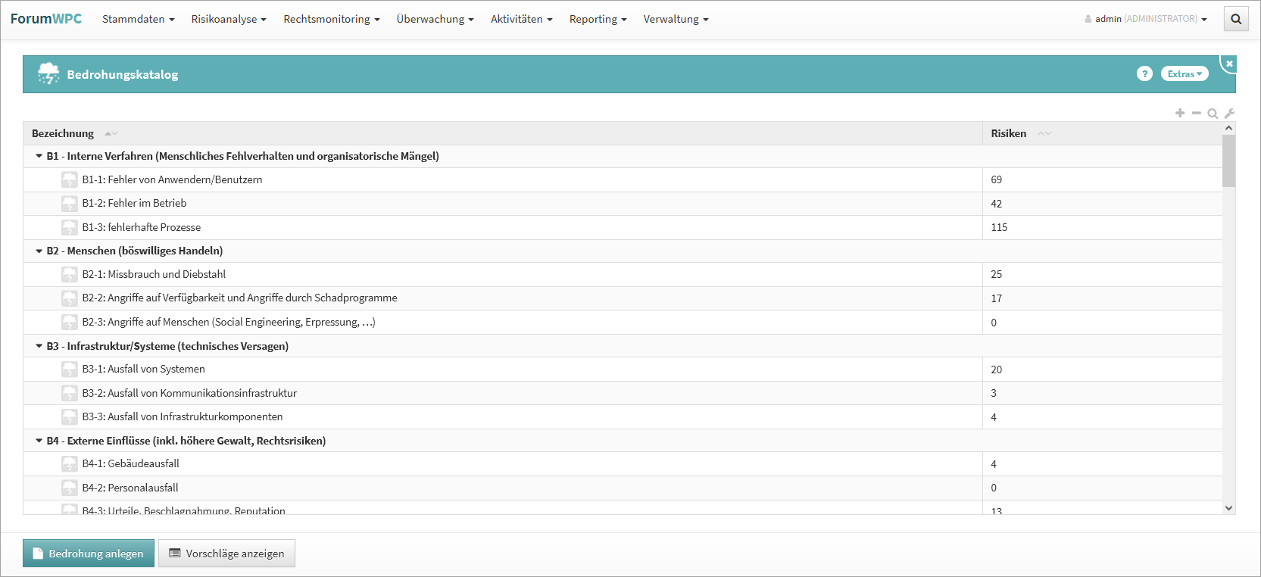Open the Risikoanalyse menu
The image size is (1261, 577).
click(228, 19)
